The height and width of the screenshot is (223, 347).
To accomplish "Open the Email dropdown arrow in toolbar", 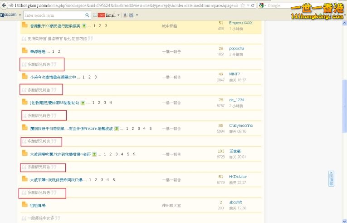I will pos(118,15).
